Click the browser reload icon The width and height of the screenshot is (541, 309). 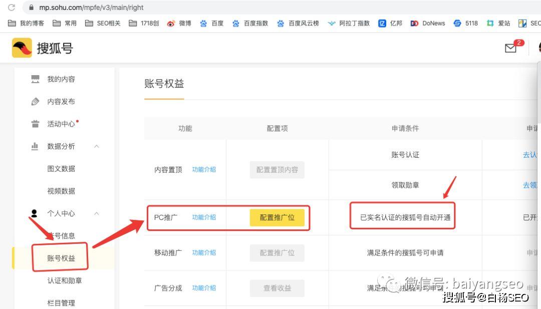[12, 7]
